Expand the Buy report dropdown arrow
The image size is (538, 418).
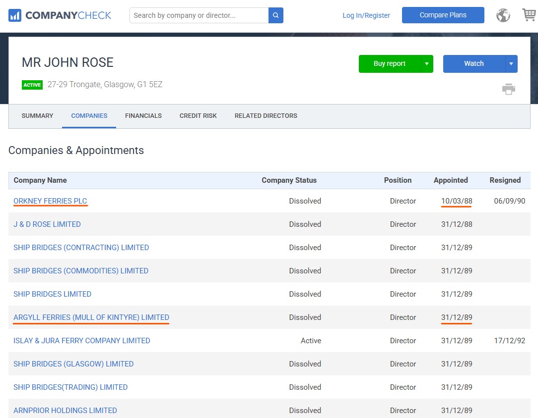point(427,64)
